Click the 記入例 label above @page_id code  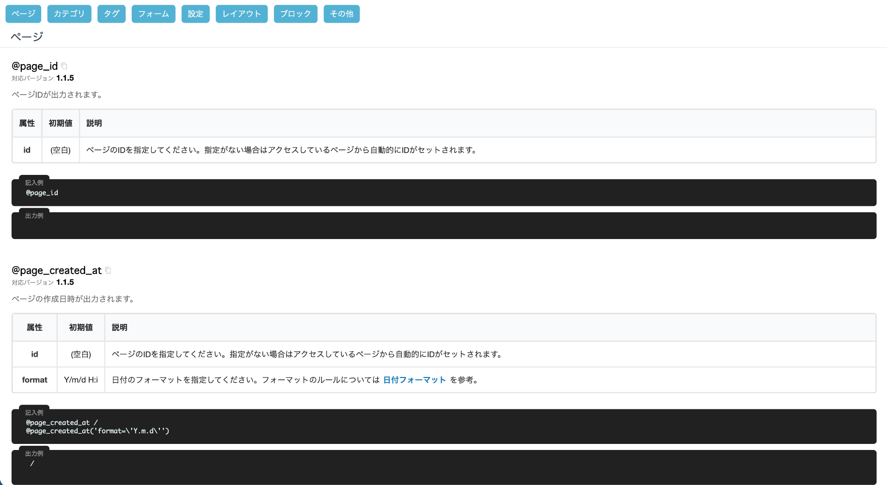[x=34, y=183]
